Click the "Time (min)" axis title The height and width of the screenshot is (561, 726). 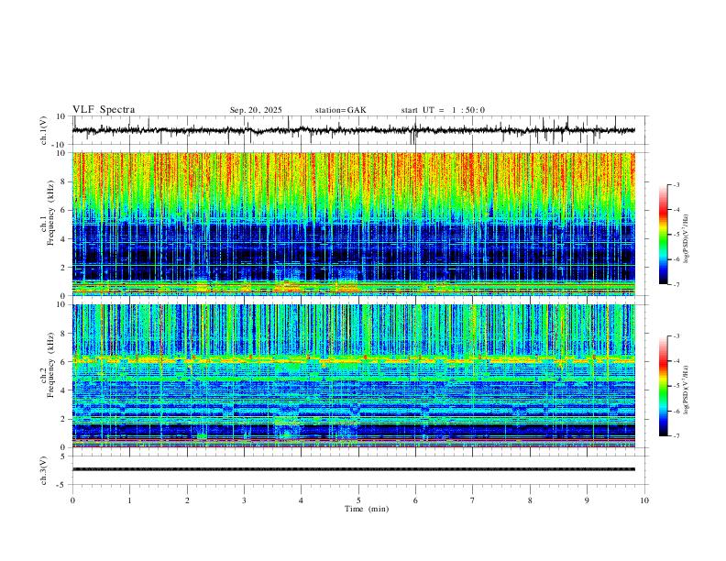[x=367, y=509]
